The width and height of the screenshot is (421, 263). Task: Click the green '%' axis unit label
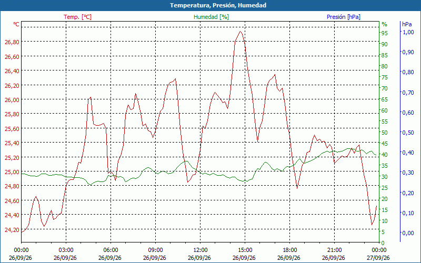coord(385,24)
